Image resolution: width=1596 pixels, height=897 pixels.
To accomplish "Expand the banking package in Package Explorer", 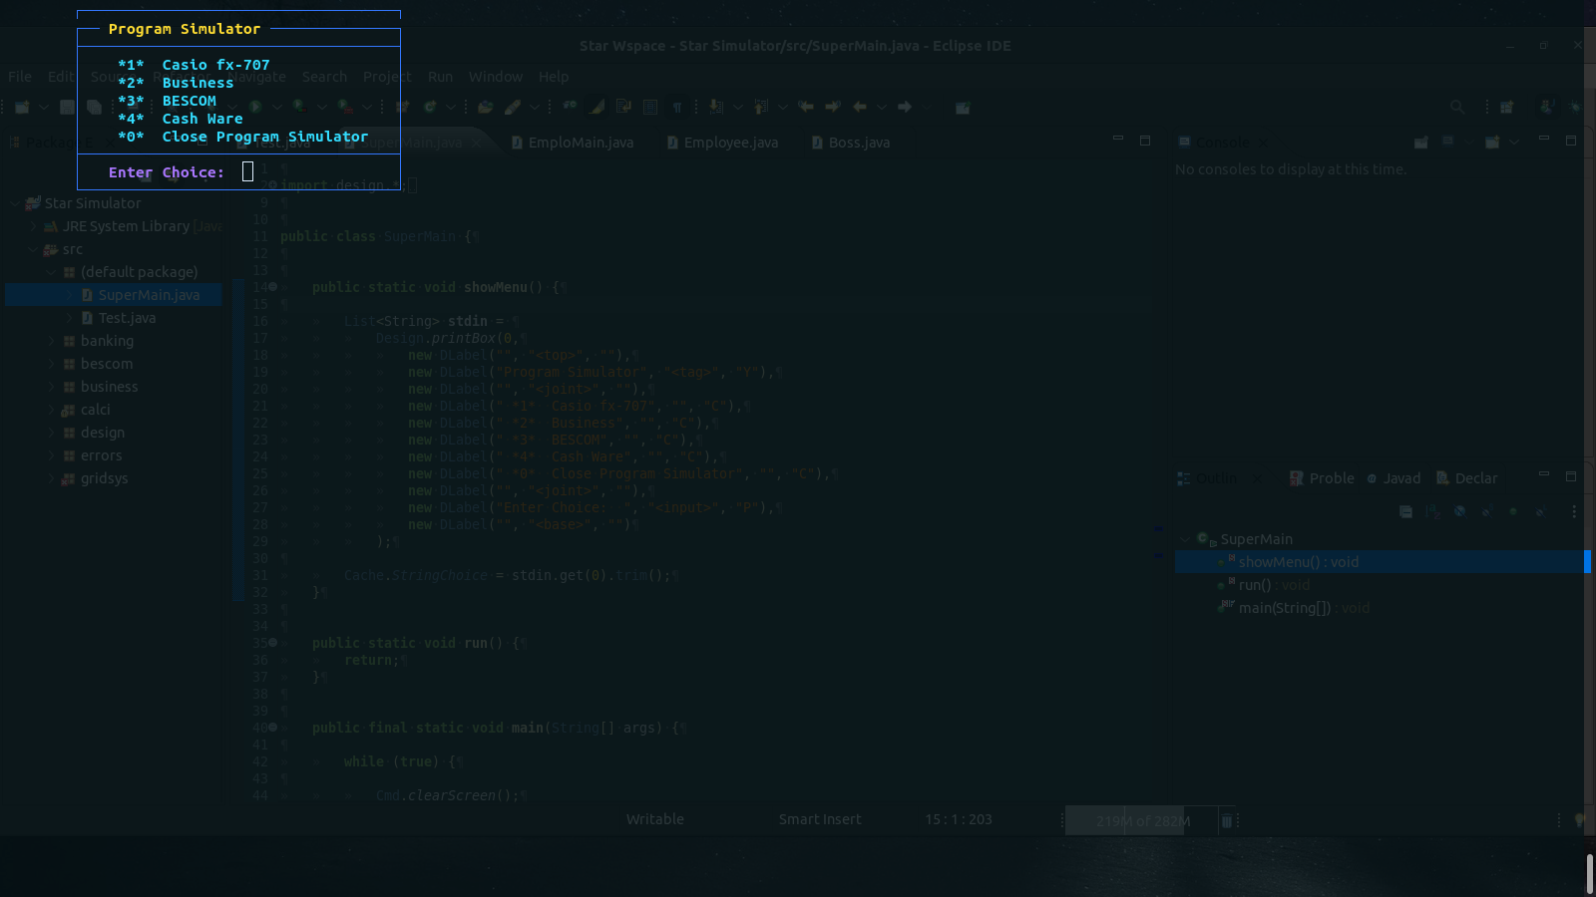I will pos(52,340).
